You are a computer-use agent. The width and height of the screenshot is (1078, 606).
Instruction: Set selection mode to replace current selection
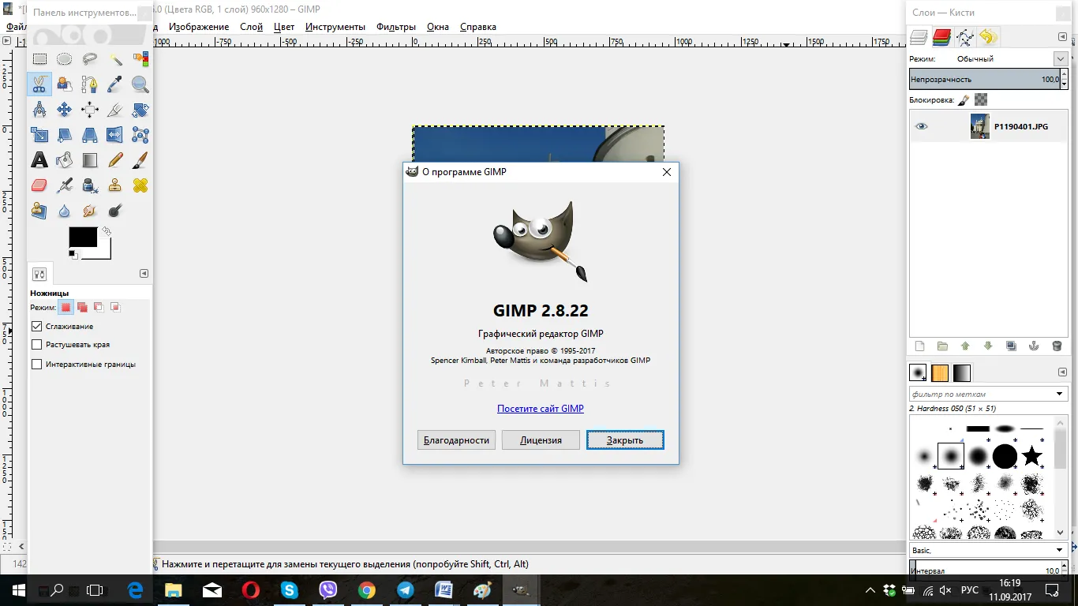pyautogui.click(x=66, y=307)
